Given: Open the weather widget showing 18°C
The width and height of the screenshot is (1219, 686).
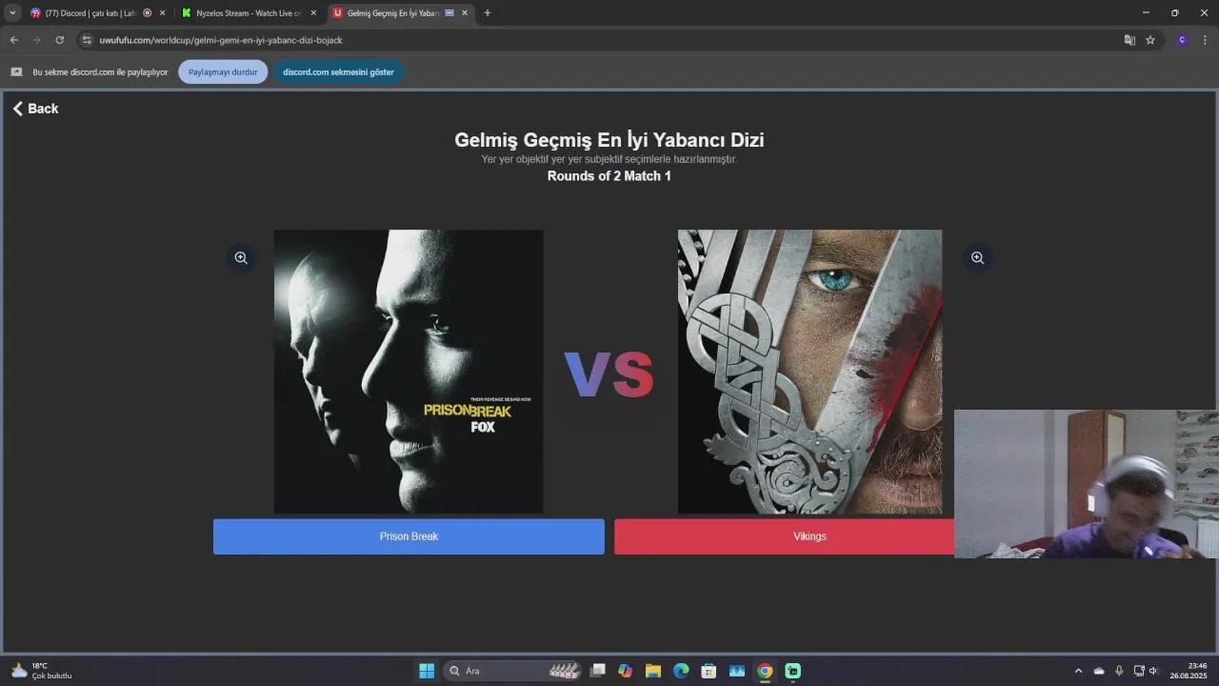Looking at the screenshot, I should 41,671.
